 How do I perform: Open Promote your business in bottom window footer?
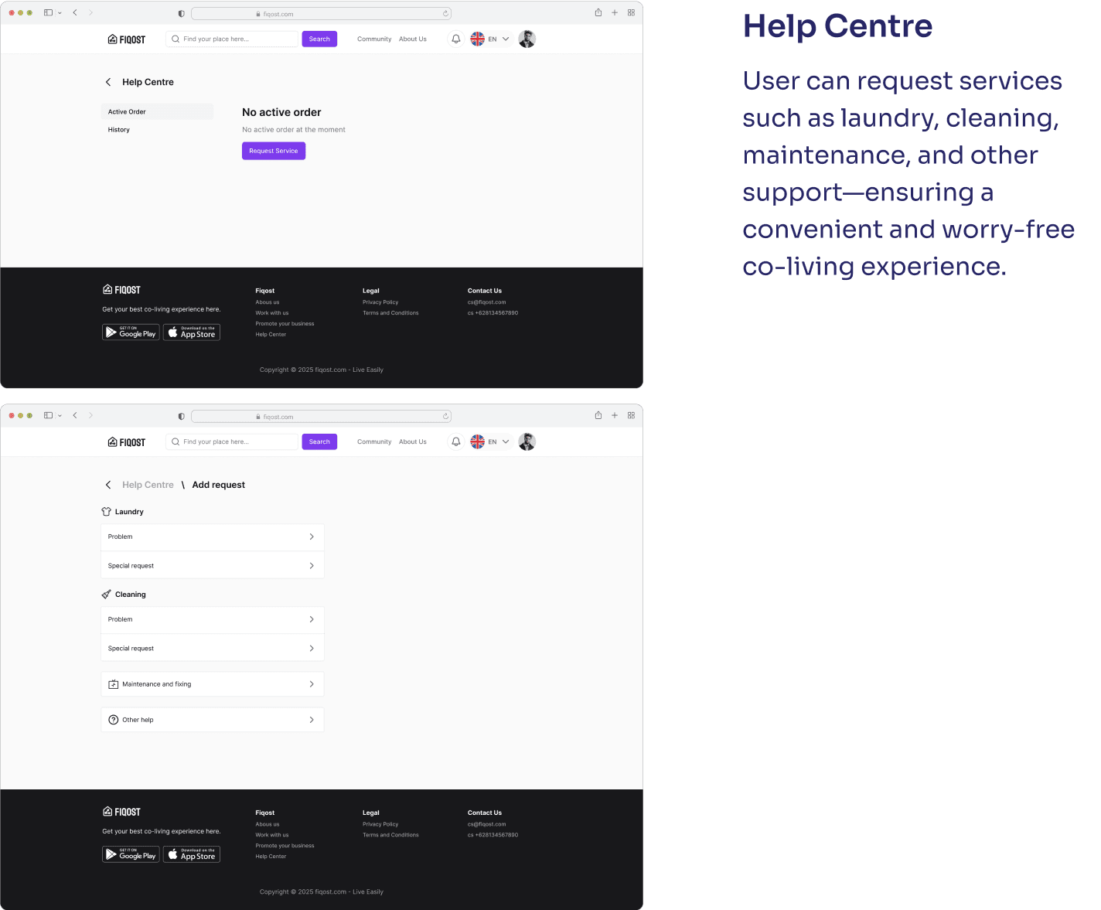point(285,846)
